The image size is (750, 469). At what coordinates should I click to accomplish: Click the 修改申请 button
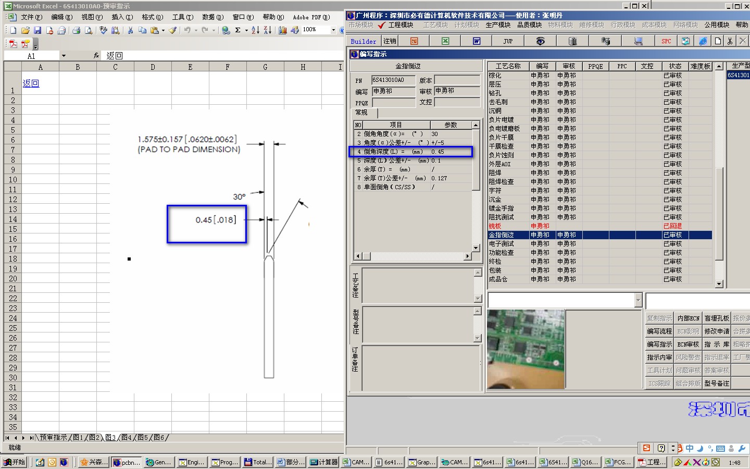point(717,331)
